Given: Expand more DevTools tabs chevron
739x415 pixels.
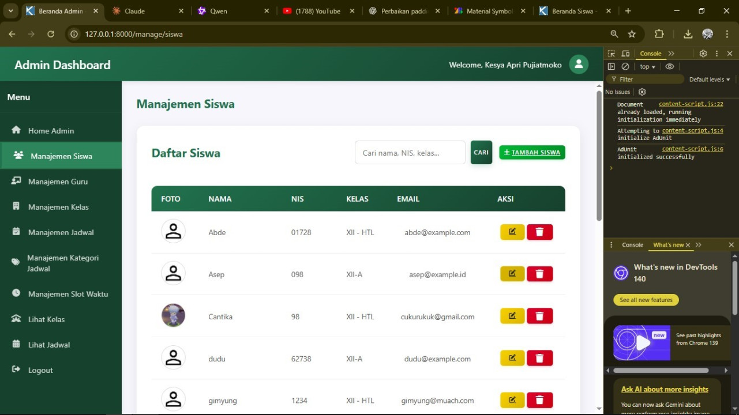Looking at the screenshot, I should tap(672, 54).
